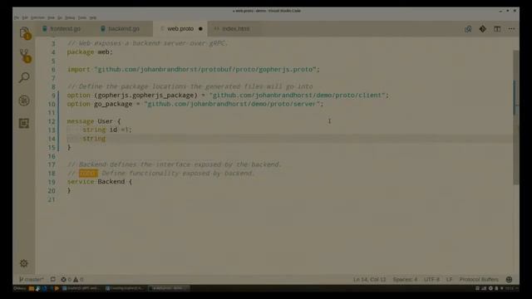The image size is (532, 299).
Task: Split the editor to the side
Action: 497,29
